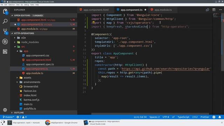The width and height of the screenshot is (224, 126).
Task: Click the editor minimap
Action: coord(217,16)
